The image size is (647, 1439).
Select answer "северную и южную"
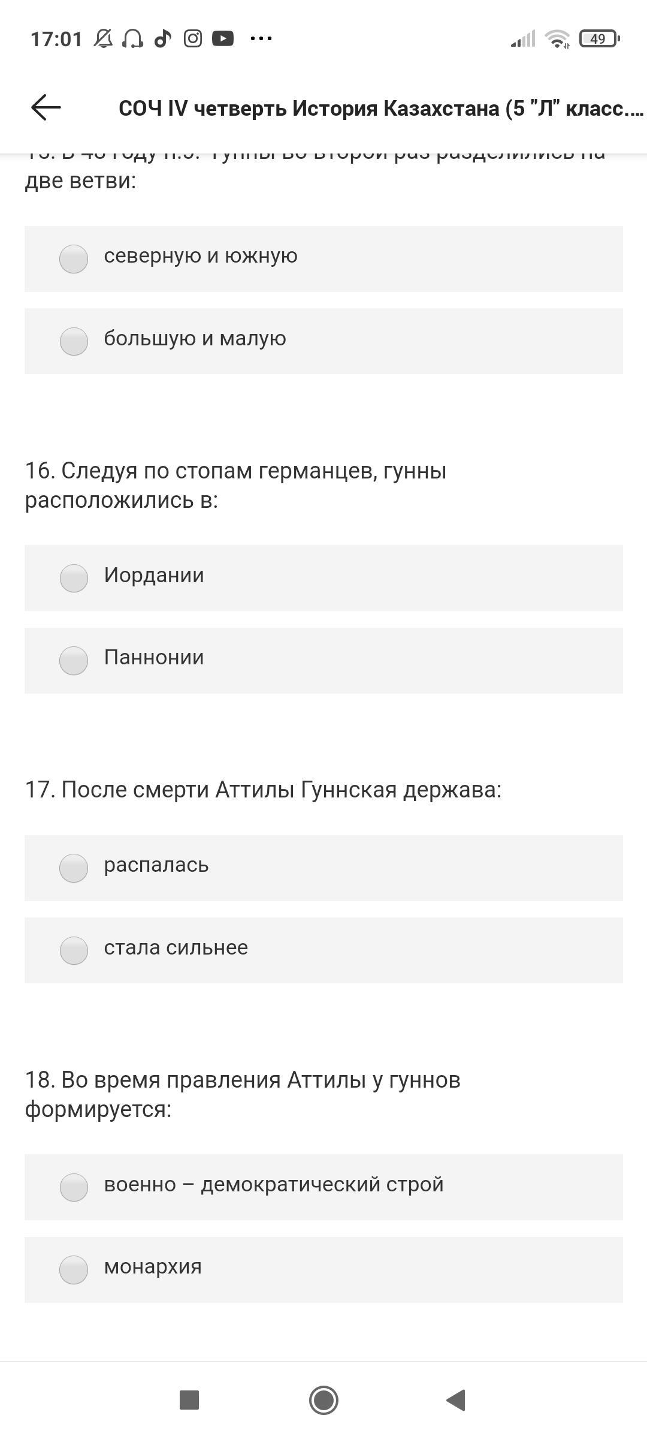pyautogui.click(x=323, y=259)
